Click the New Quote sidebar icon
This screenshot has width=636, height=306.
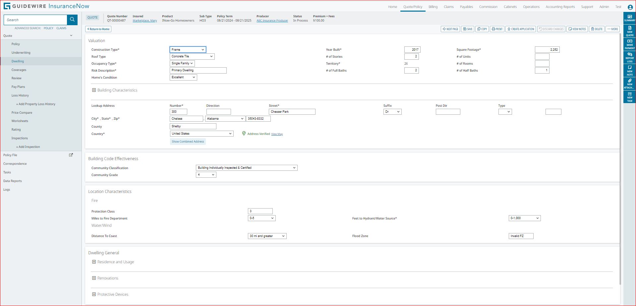[629, 31]
